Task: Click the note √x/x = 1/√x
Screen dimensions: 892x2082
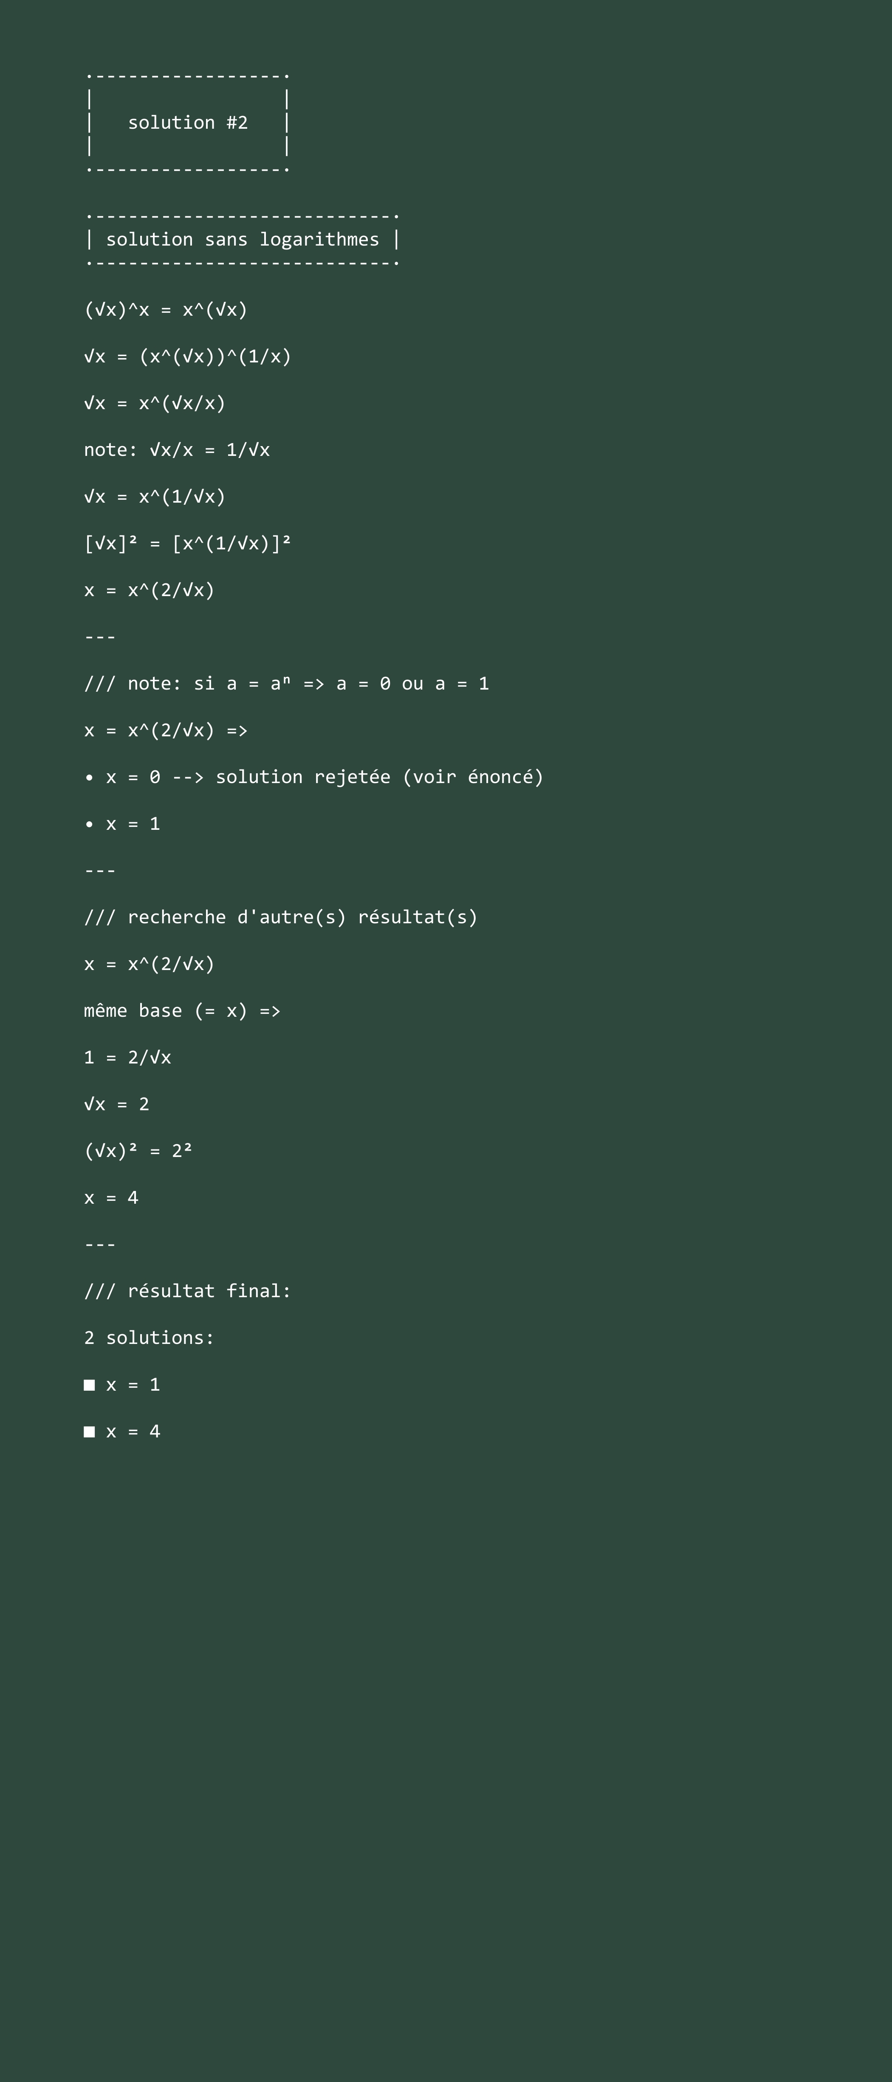Action: click(177, 450)
